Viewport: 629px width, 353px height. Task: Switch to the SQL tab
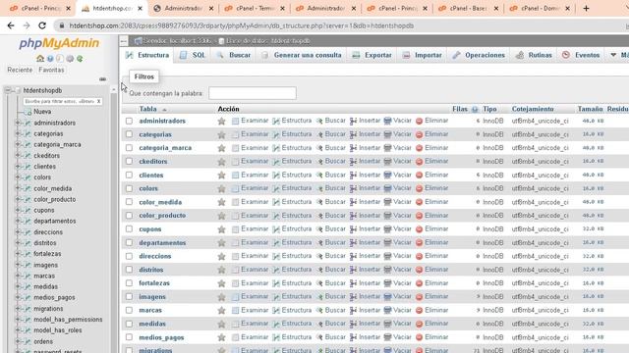(x=193, y=55)
